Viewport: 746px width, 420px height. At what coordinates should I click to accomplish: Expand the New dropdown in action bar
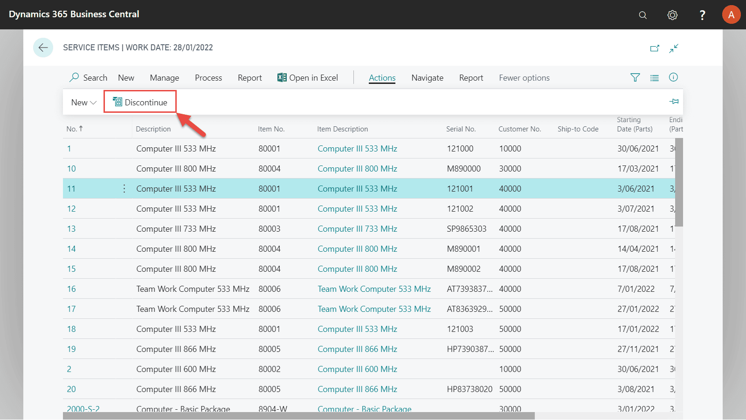pyautogui.click(x=84, y=102)
